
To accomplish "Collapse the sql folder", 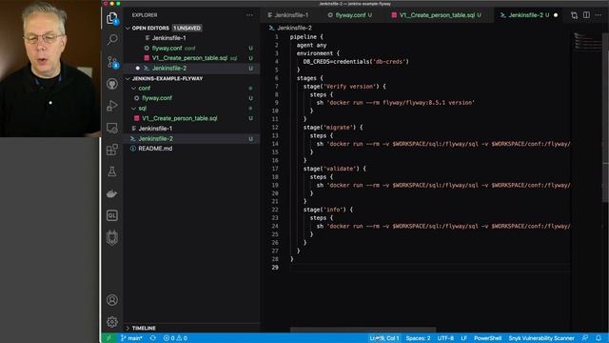I will [x=134, y=108].
